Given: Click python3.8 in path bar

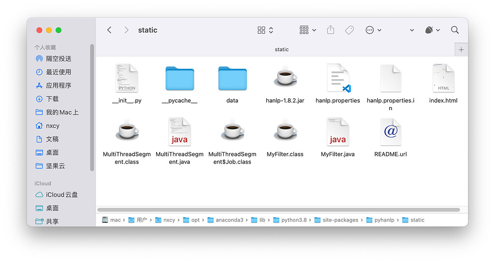Looking at the screenshot, I should (290, 220).
